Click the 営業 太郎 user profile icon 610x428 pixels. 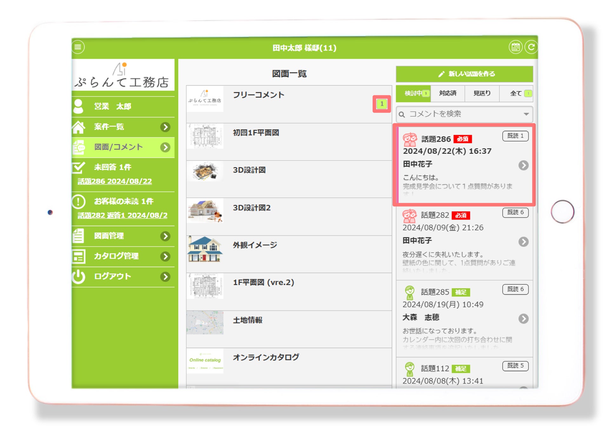(78, 106)
